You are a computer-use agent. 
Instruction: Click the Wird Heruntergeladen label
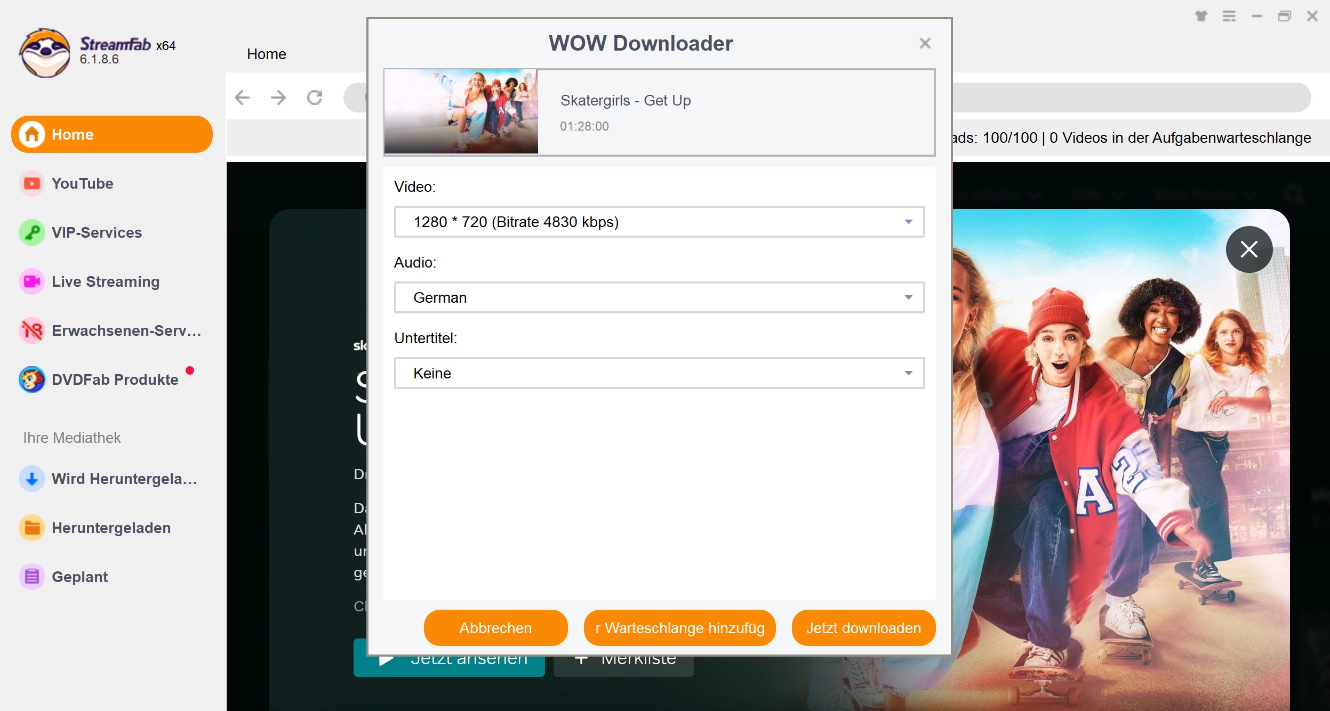pyautogui.click(x=124, y=479)
